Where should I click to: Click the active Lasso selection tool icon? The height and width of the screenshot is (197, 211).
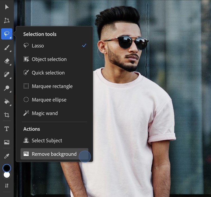click(7, 34)
